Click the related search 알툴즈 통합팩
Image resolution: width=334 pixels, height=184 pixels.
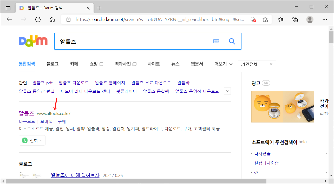coord(156,91)
